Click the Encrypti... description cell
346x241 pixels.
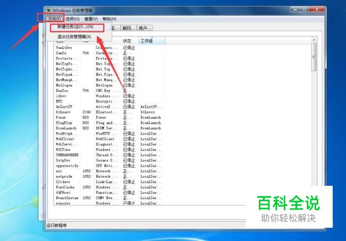[107, 101]
